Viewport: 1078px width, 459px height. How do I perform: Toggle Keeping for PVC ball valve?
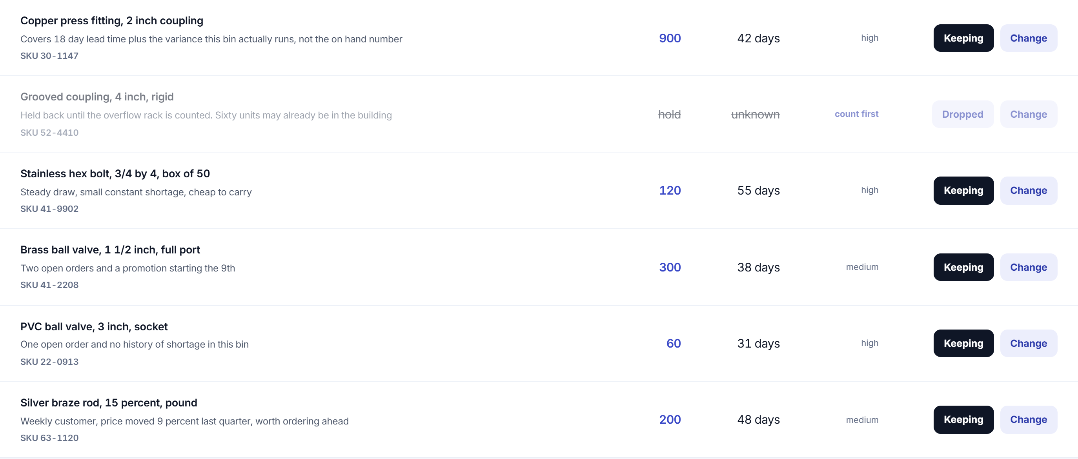pyautogui.click(x=963, y=343)
